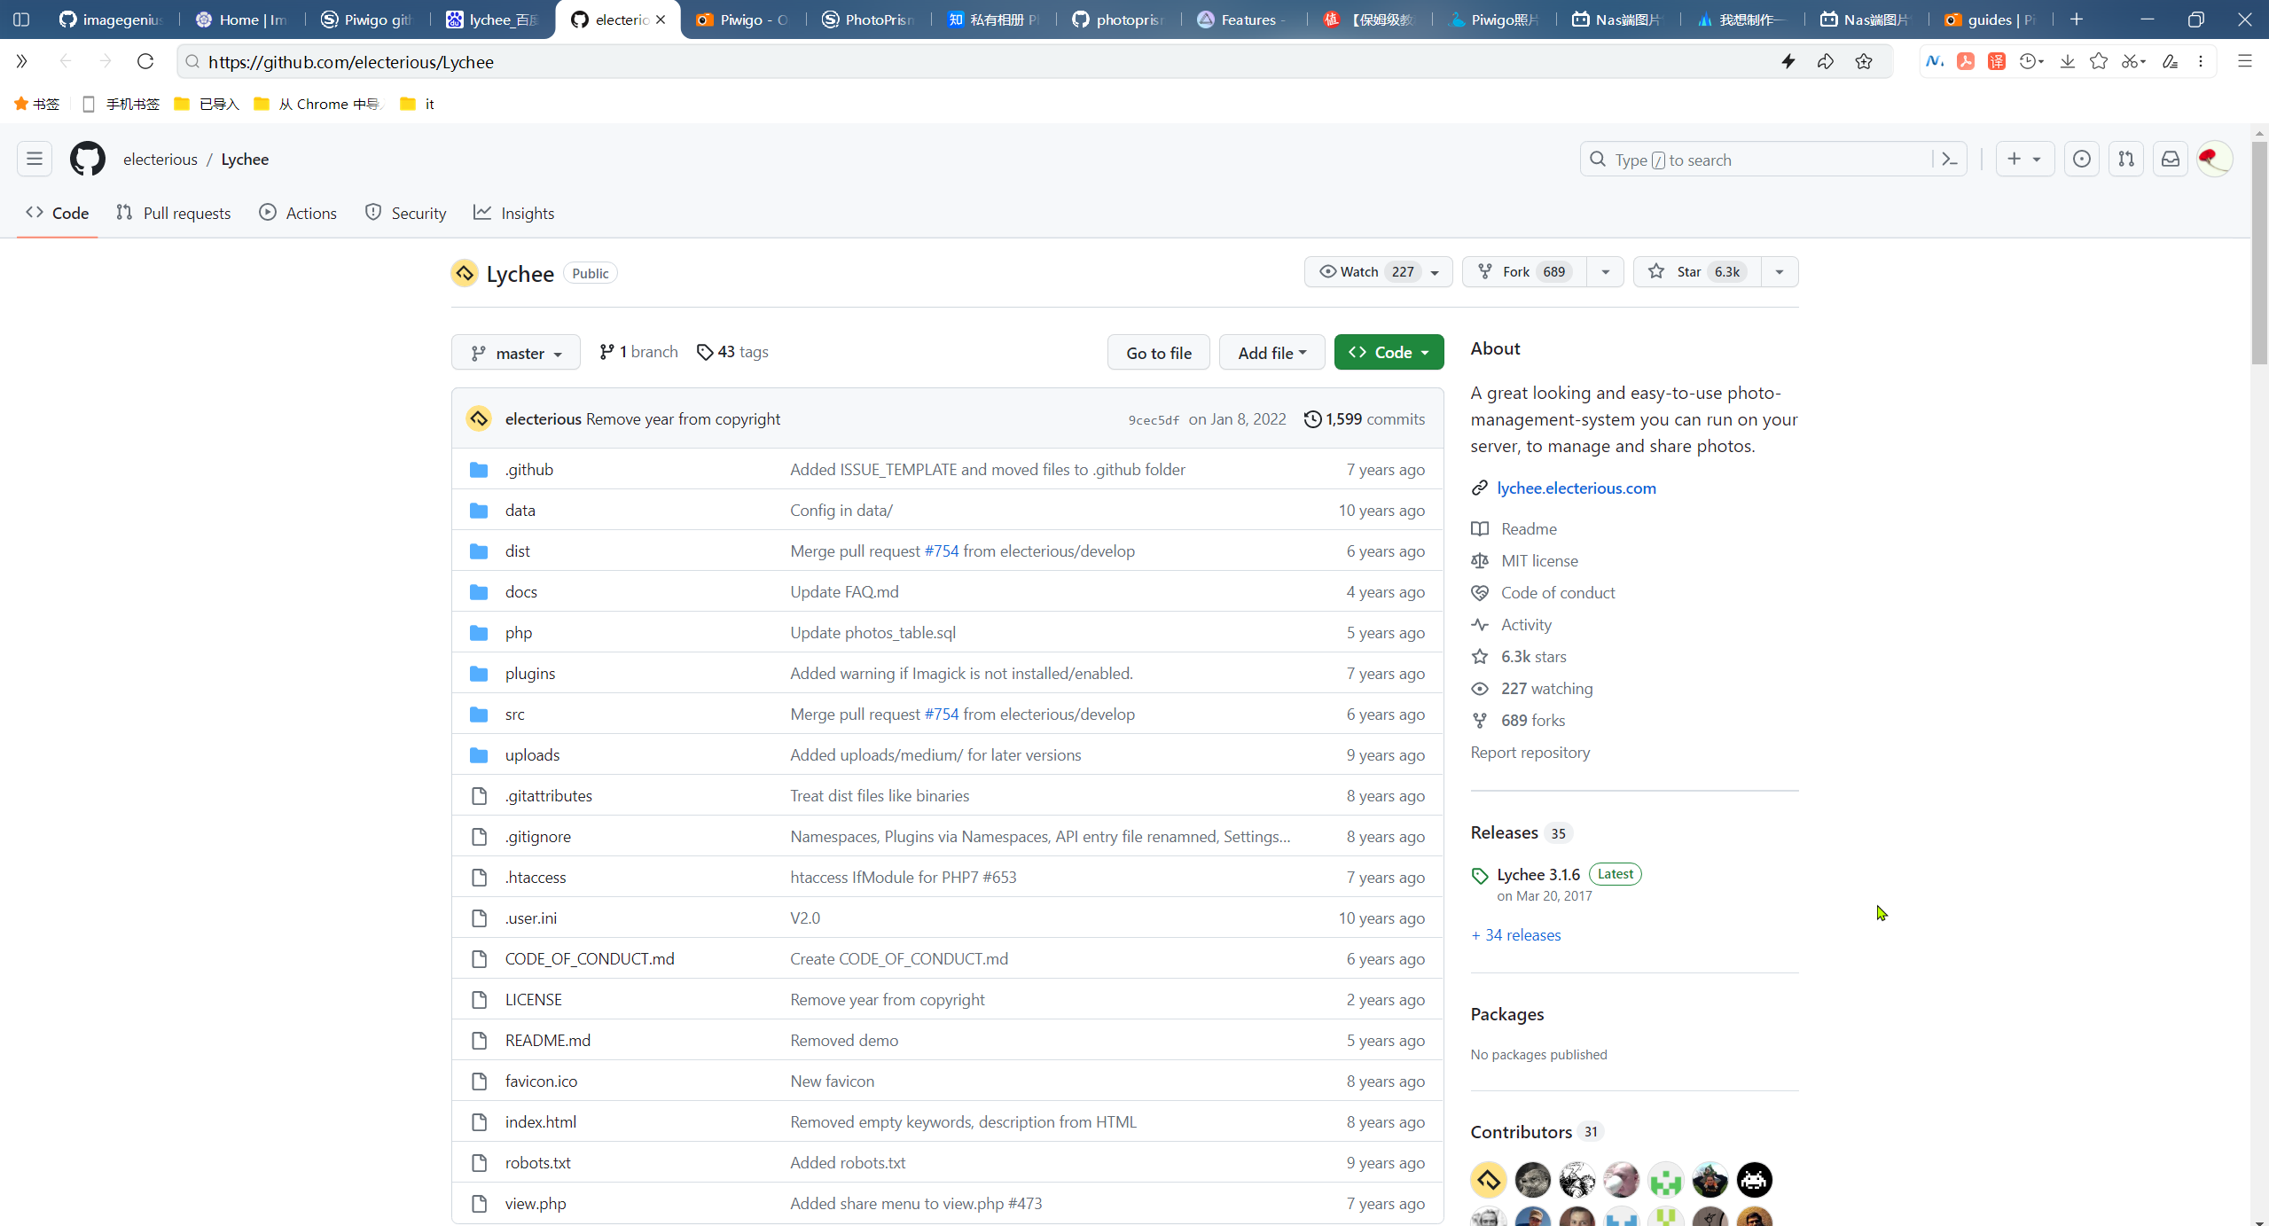Open the Lychee 3.1.6 release

point(1538,875)
